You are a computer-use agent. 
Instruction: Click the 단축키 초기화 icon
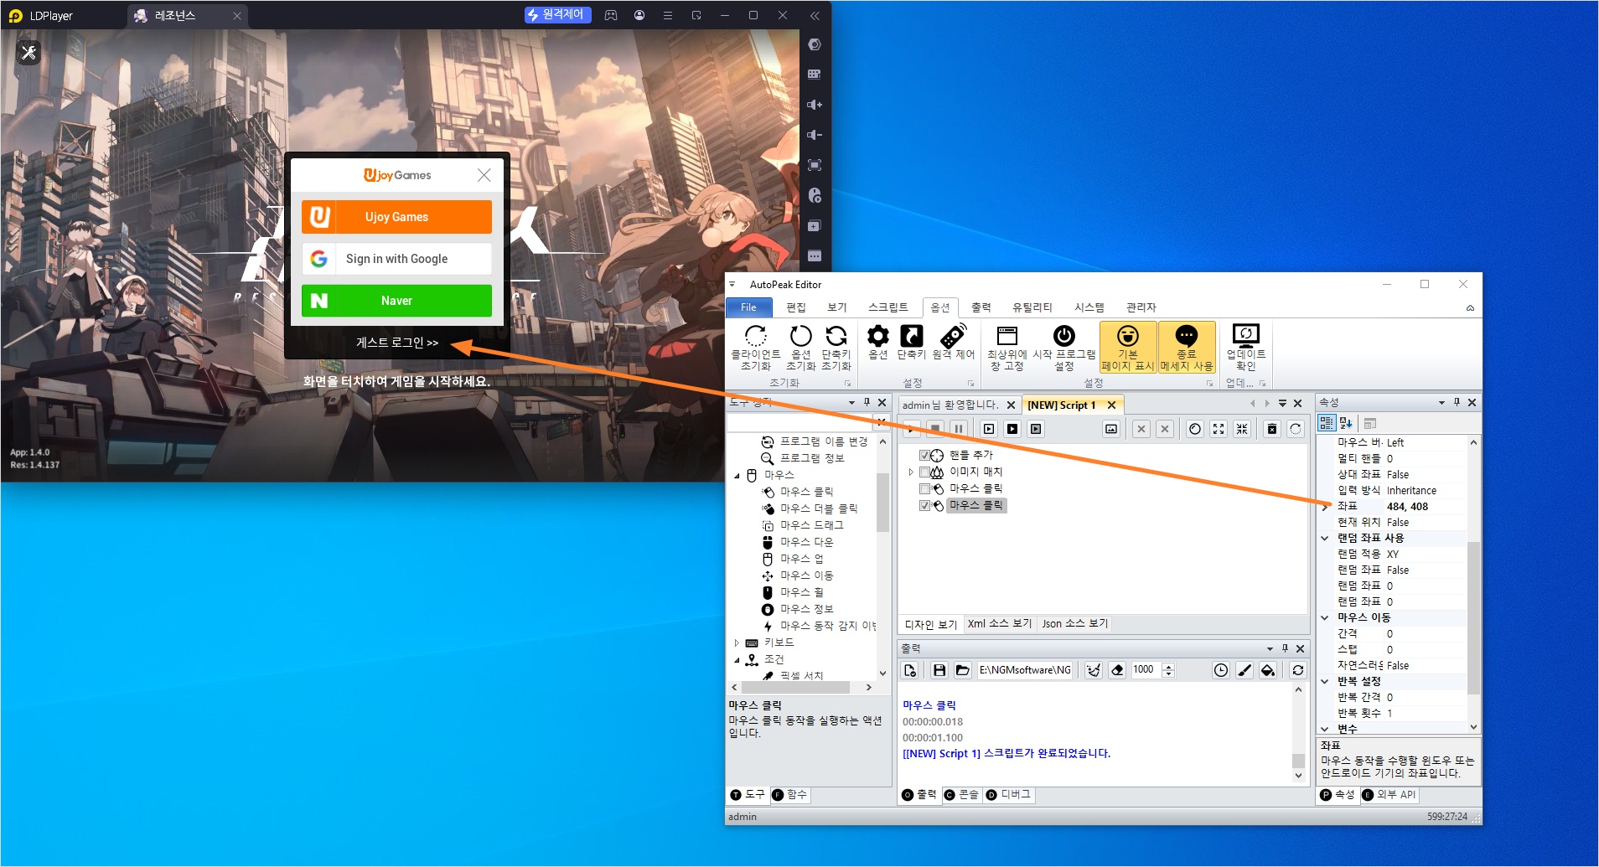tap(836, 348)
